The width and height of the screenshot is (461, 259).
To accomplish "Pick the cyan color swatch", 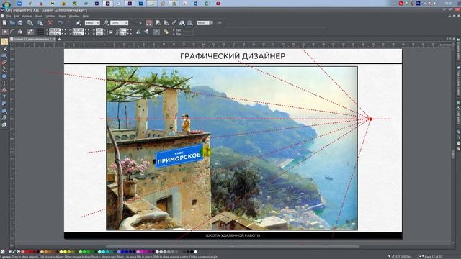I will click(x=103, y=252).
